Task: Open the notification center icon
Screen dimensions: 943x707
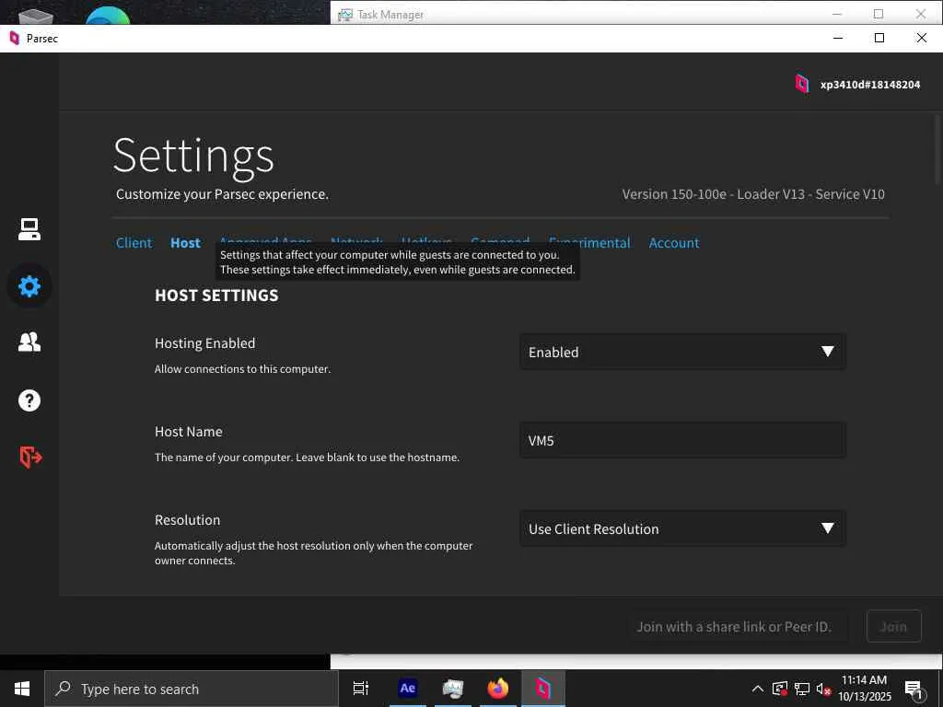Action: coord(914,690)
